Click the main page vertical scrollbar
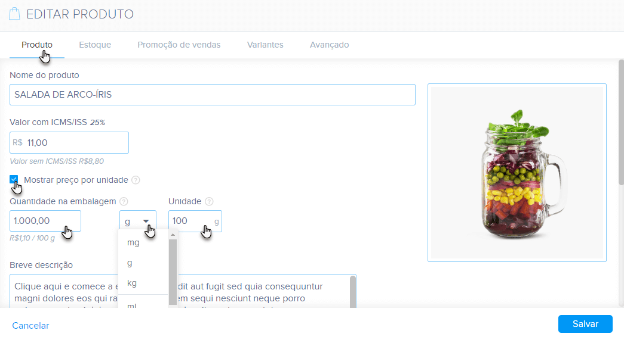This screenshot has height=343, width=624. [621, 122]
